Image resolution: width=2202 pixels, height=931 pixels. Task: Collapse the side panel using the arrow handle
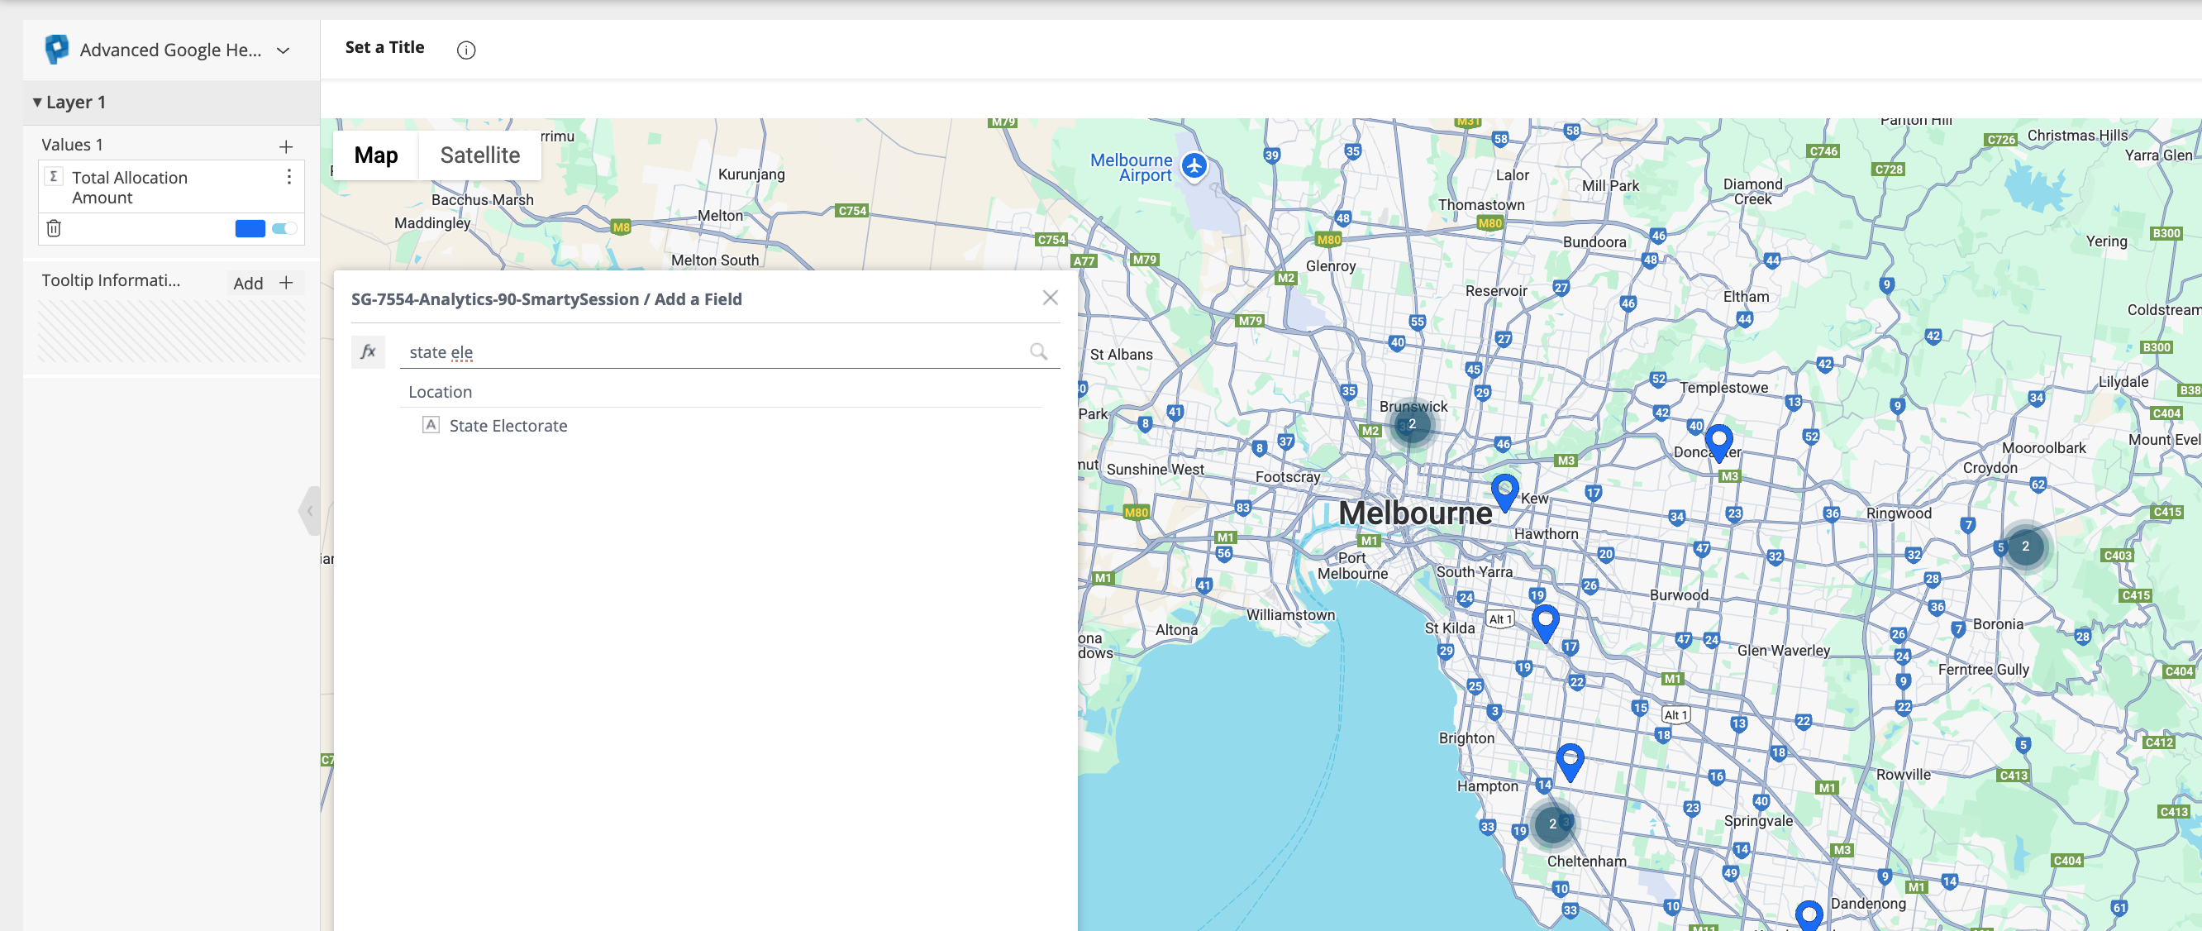tap(309, 510)
